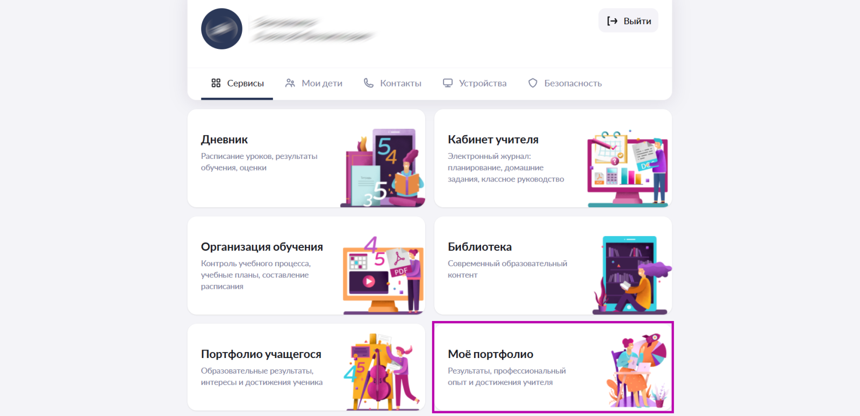Switch to the Контакты tab
The height and width of the screenshot is (416, 860).
(392, 83)
